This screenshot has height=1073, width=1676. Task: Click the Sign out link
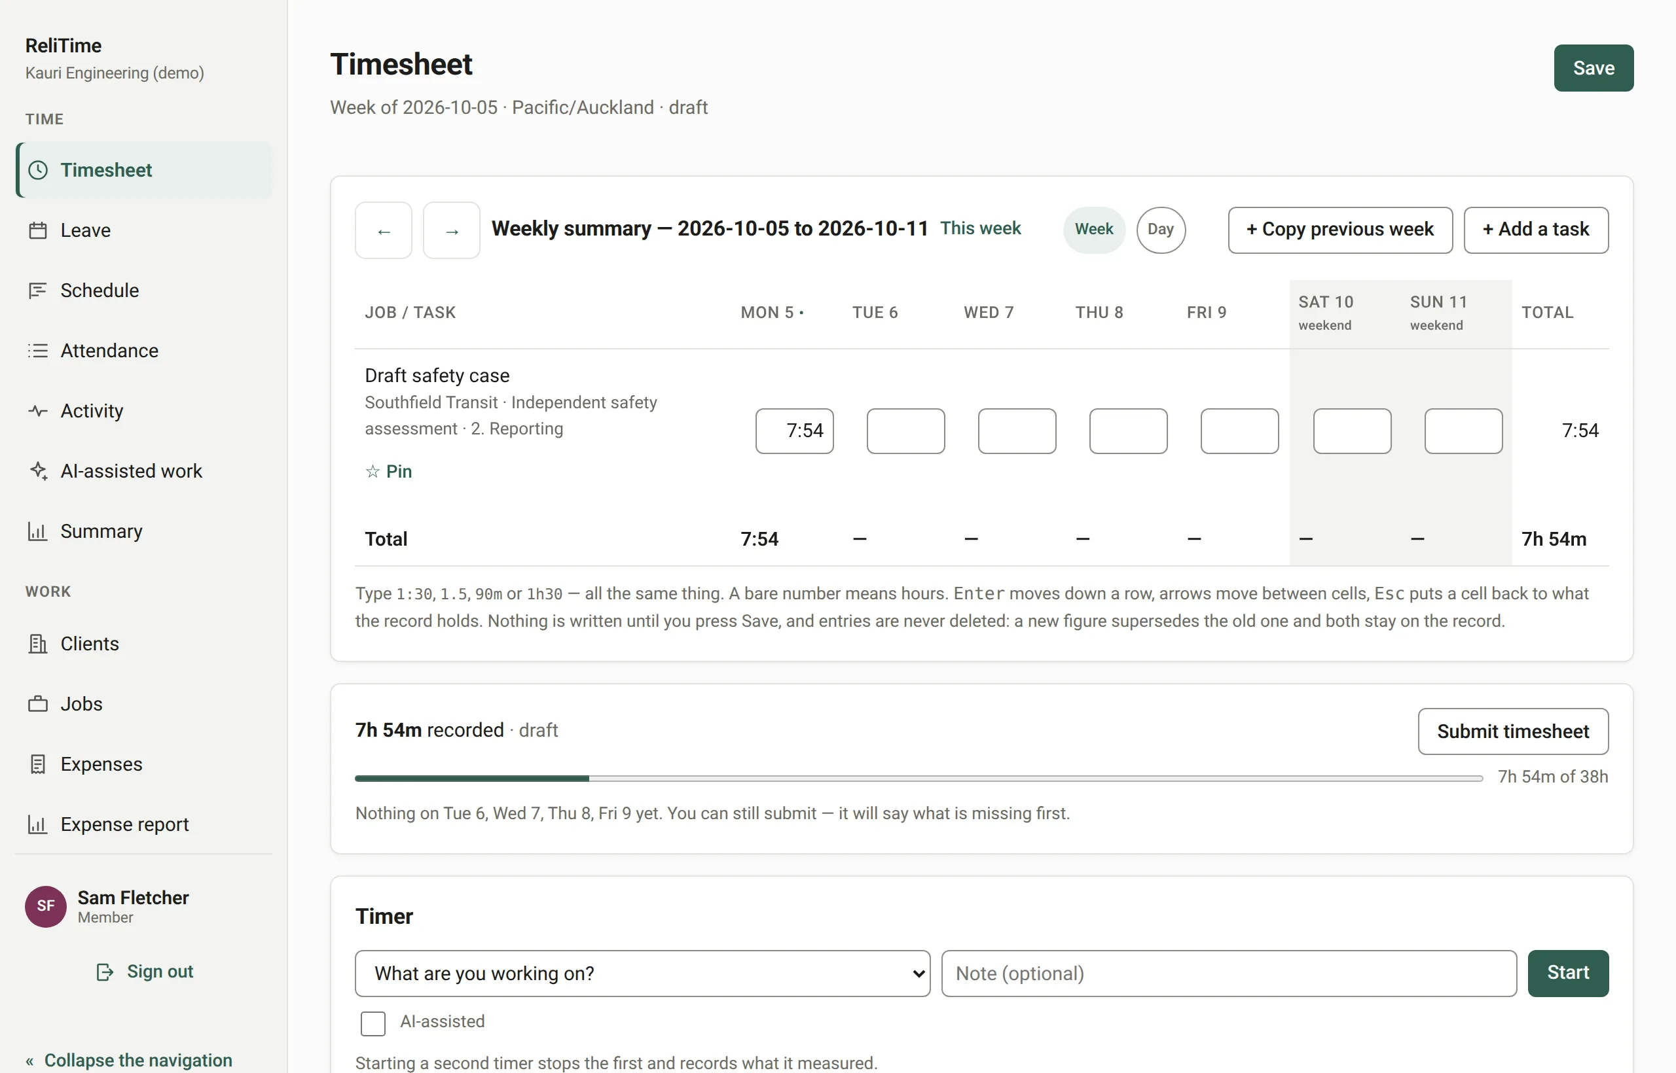click(144, 972)
